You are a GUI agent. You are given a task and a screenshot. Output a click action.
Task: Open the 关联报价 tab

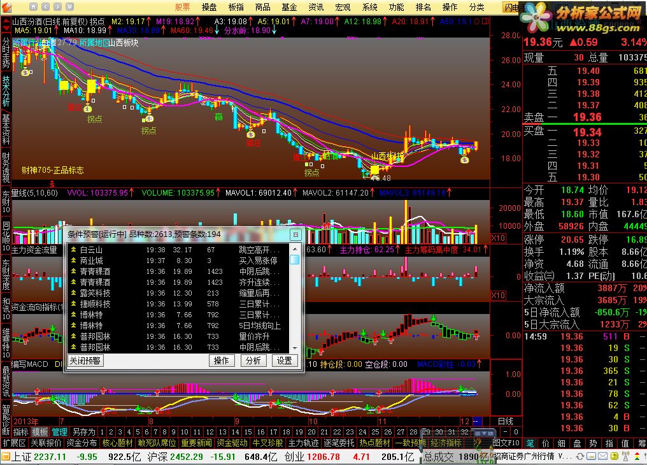point(46,443)
